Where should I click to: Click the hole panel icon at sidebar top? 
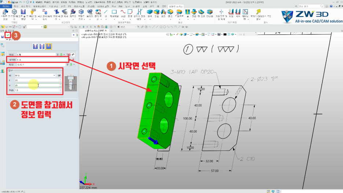[x=3, y=37]
